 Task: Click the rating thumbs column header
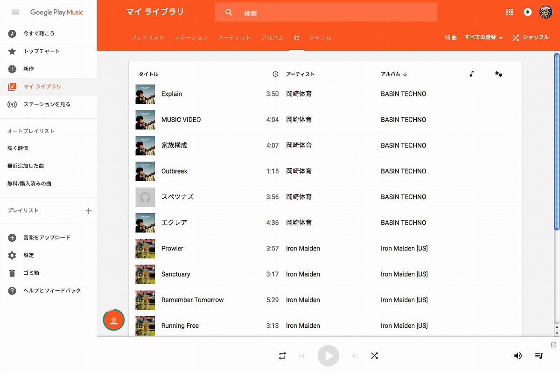point(498,74)
